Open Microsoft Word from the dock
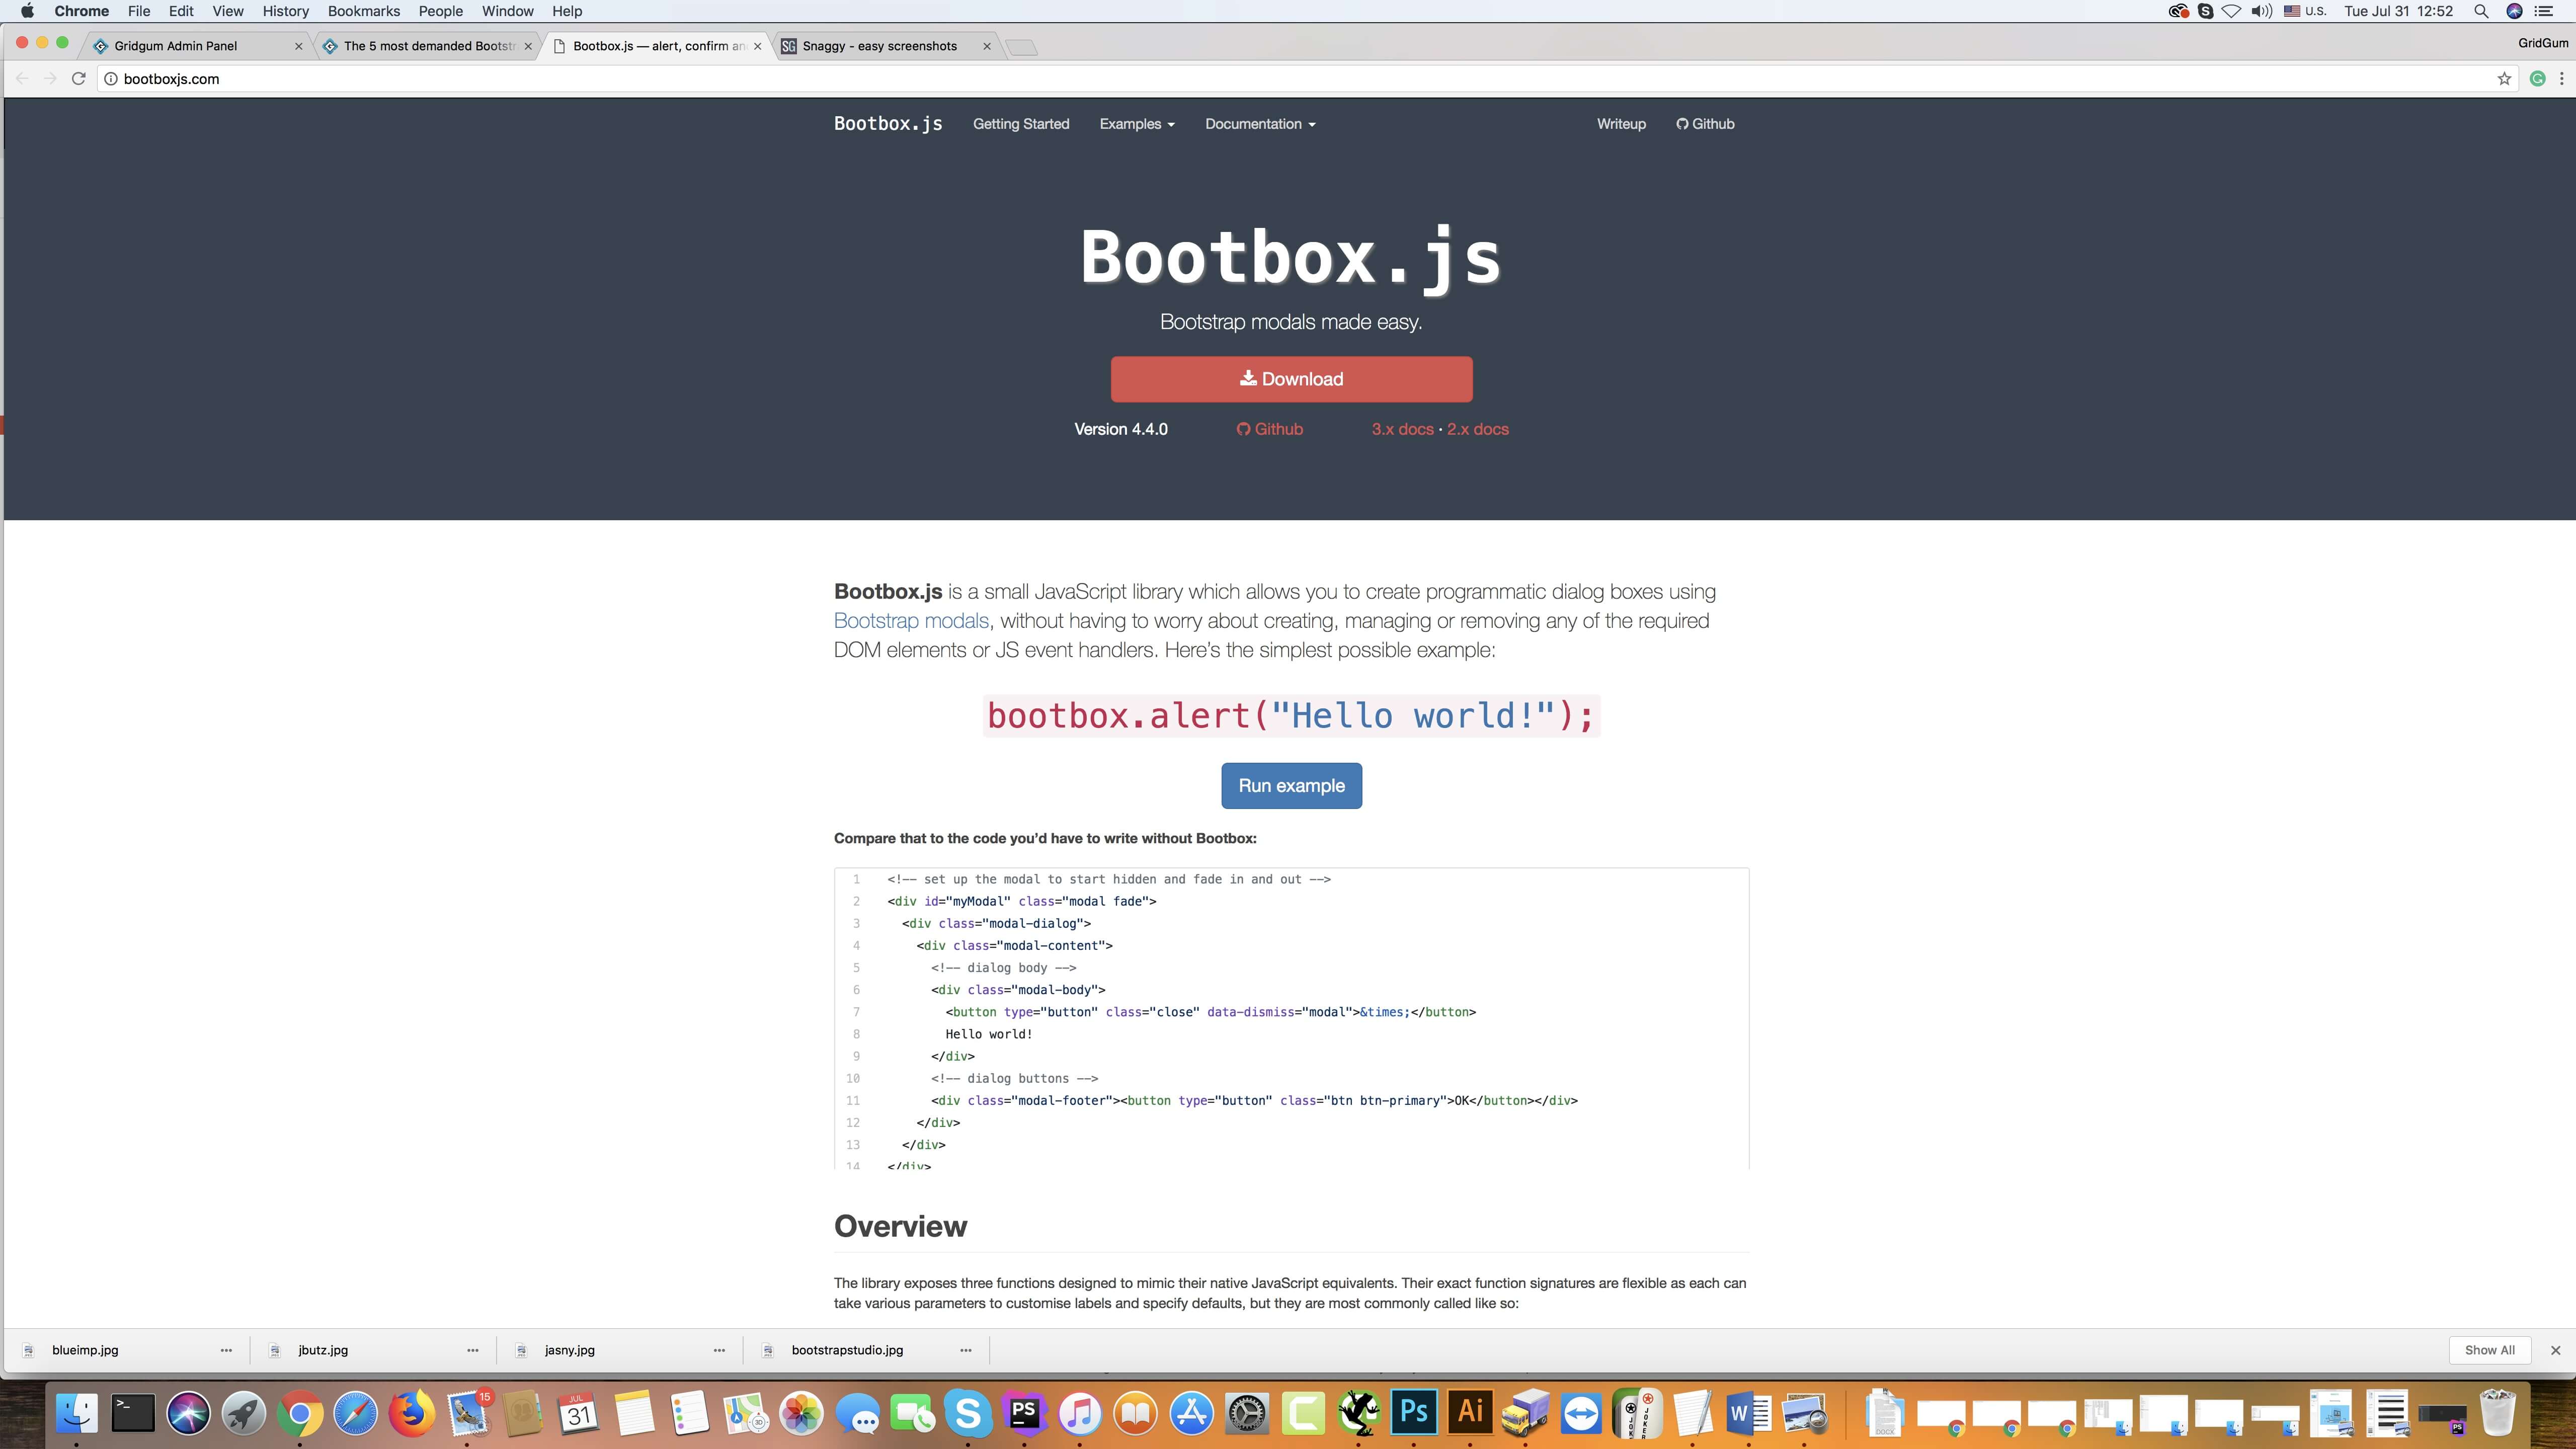This screenshot has height=1449, width=2576. (1748, 1413)
